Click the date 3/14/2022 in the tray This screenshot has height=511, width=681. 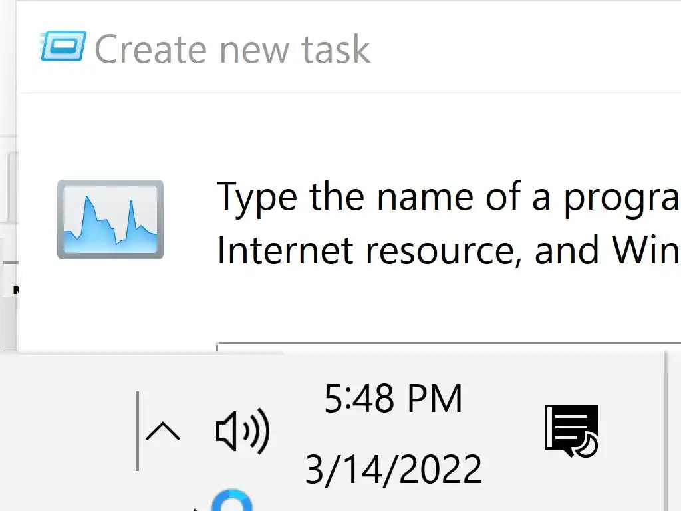393,469
